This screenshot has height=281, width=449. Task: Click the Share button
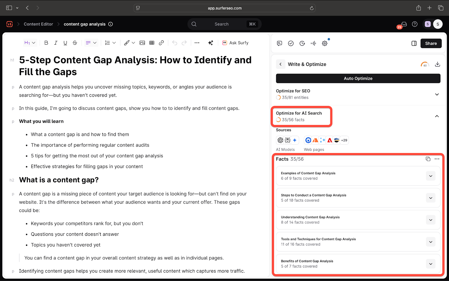431,43
